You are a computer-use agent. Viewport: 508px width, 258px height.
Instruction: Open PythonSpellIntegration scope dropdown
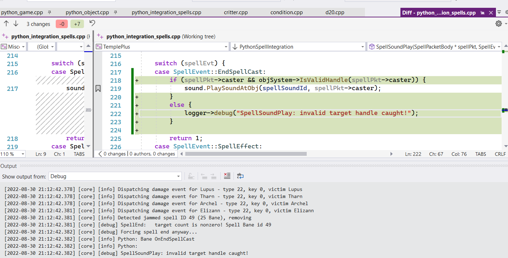tap(298, 46)
